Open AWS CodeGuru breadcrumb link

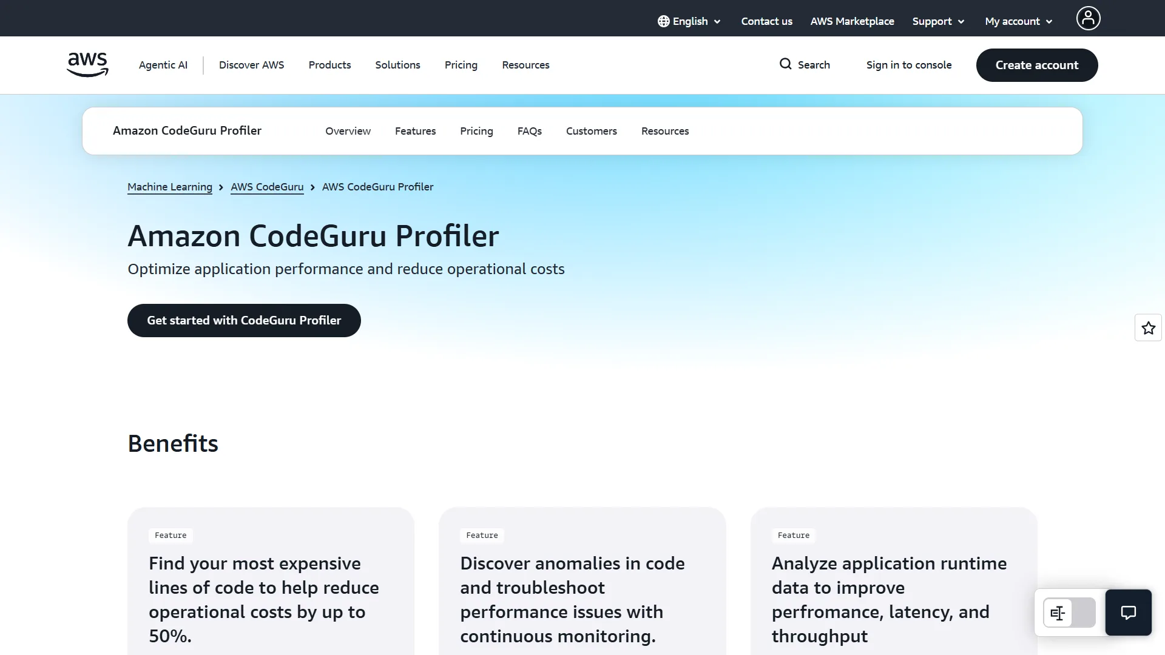267,187
